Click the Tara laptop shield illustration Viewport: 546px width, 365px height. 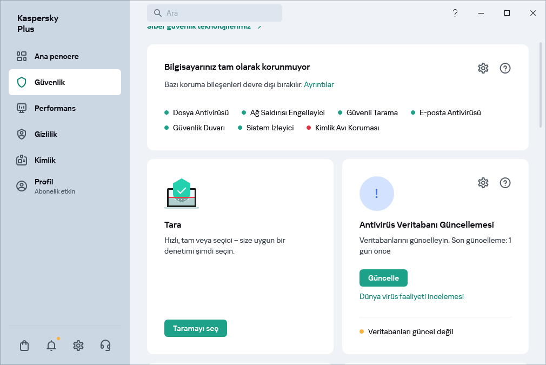(x=182, y=194)
